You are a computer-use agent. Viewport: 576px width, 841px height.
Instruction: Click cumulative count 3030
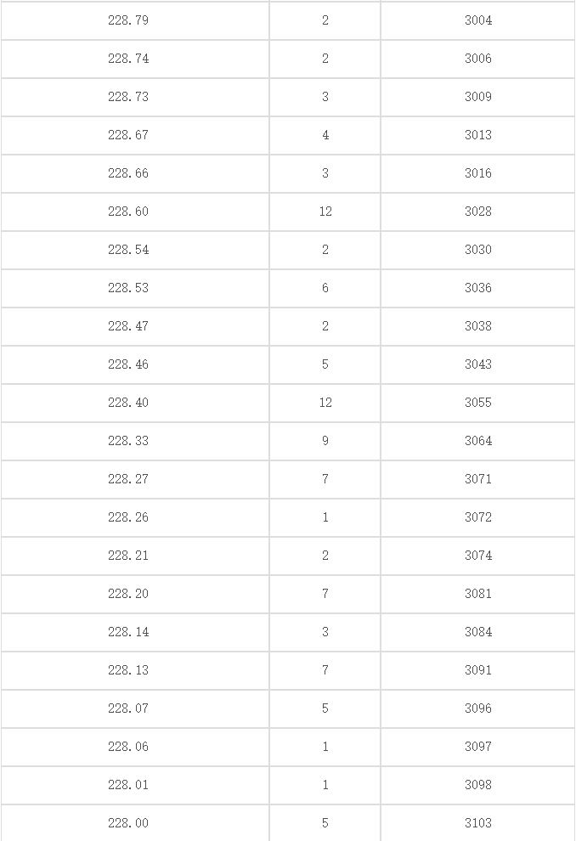477,250
